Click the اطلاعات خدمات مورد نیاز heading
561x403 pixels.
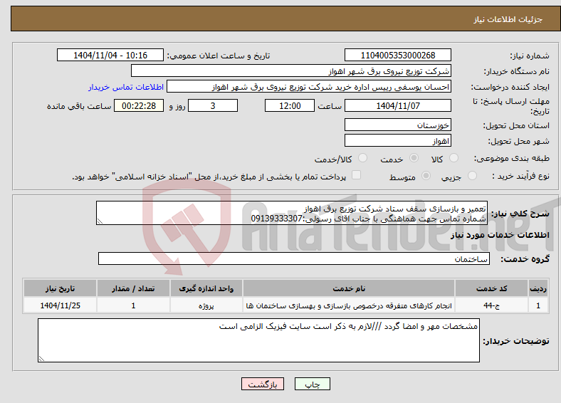[x=500, y=235]
